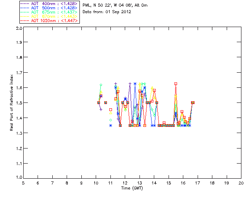Click the last red square marker near 16.7 GMT
248x198 pixels.
(193, 102)
